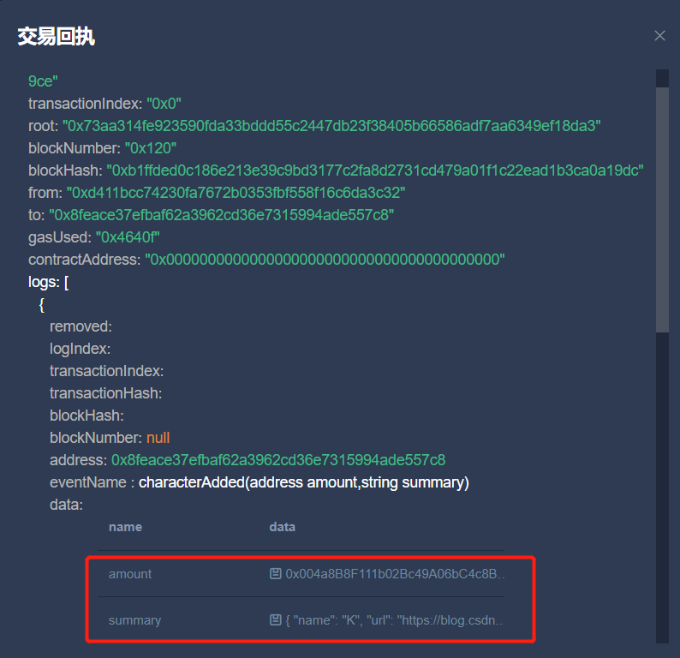Close the 交易回执 dialog

[659, 36]
